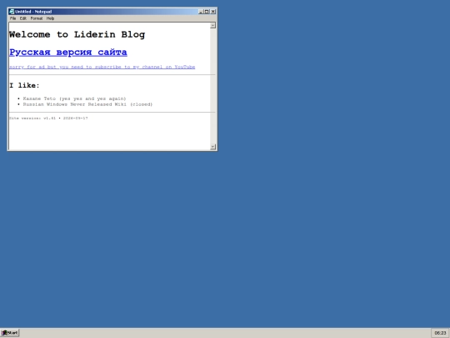Click the Site version footer text
This screenshot has width=450, height=338.
coord(48,119)
